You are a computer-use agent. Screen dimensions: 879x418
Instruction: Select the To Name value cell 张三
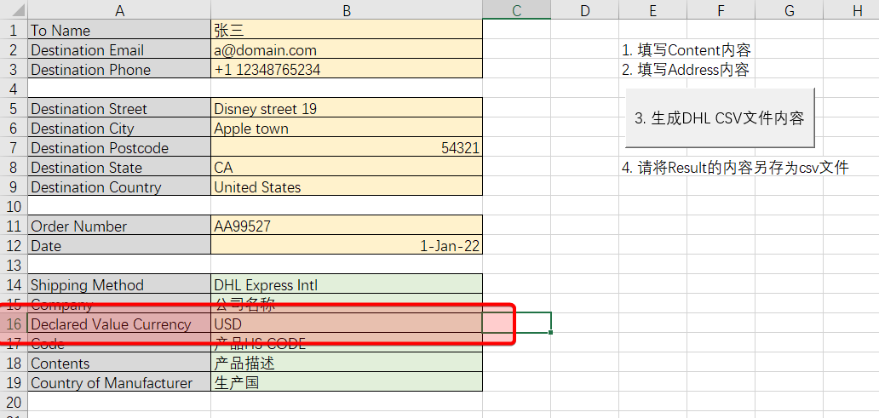tap(346, 31)
